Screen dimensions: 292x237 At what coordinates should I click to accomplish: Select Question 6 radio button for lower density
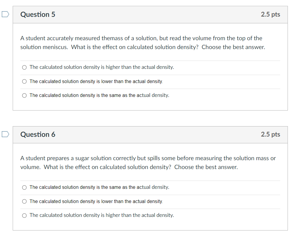click(x=25, y=202)
